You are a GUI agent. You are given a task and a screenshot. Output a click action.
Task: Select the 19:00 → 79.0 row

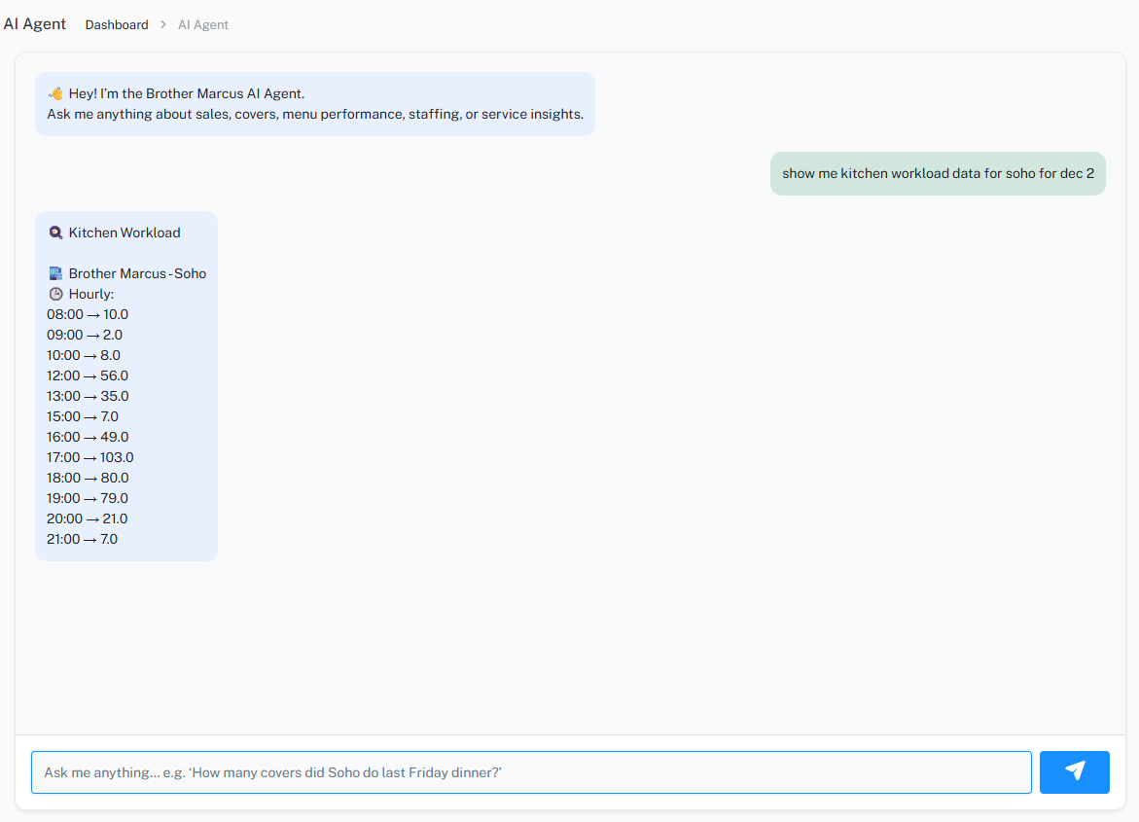tap(88, 497)
